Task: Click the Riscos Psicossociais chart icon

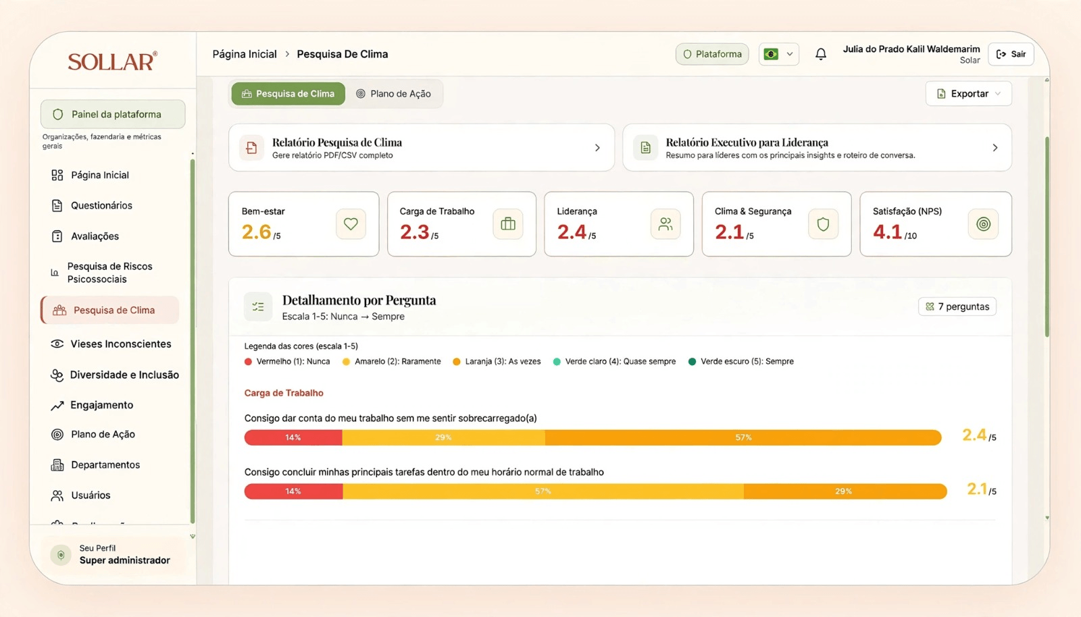Action: 55,273
